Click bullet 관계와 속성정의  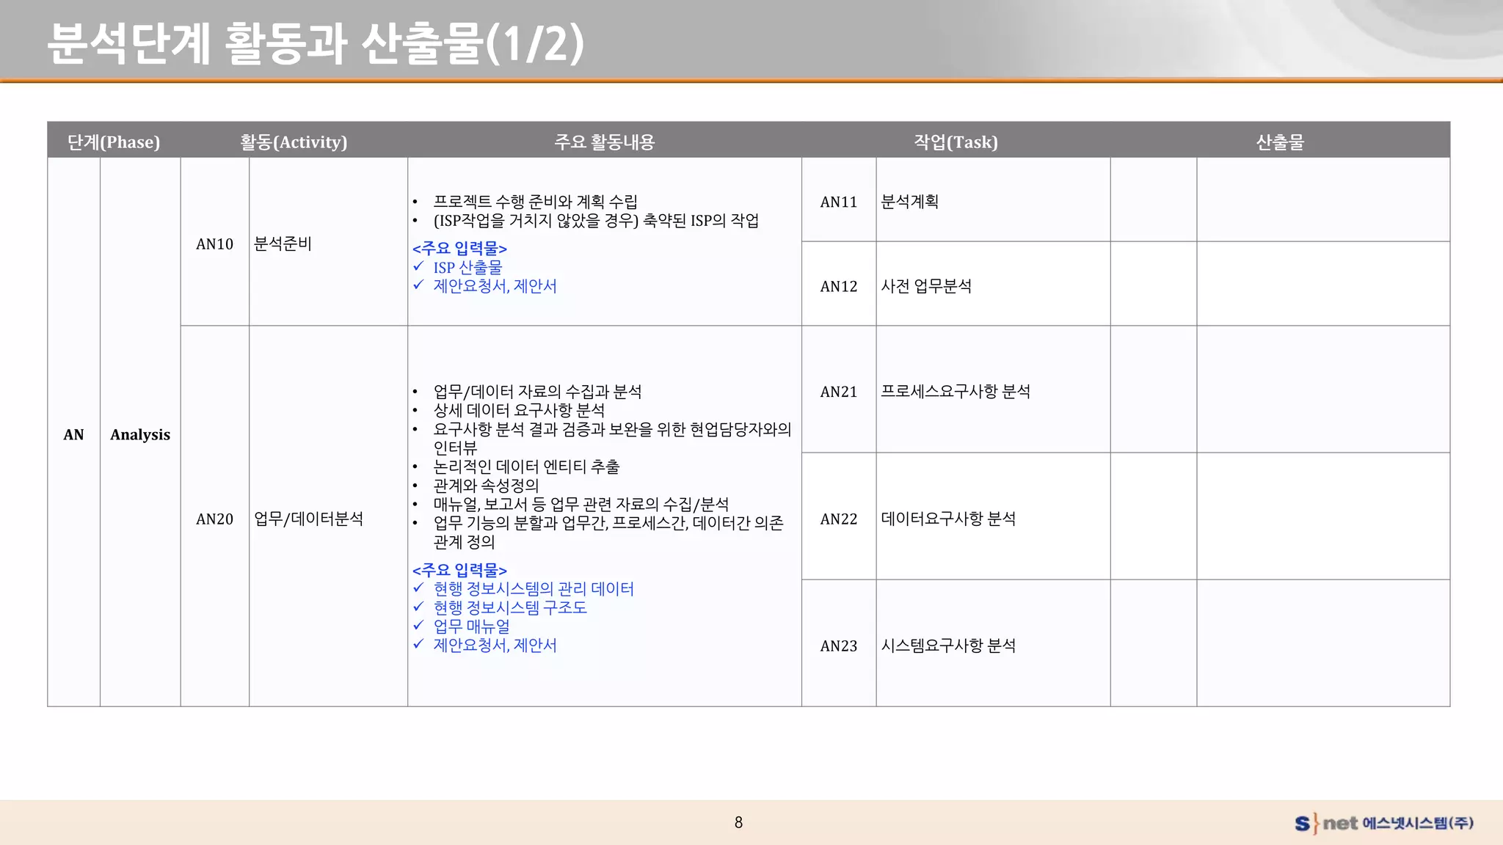tap(486, 486)
